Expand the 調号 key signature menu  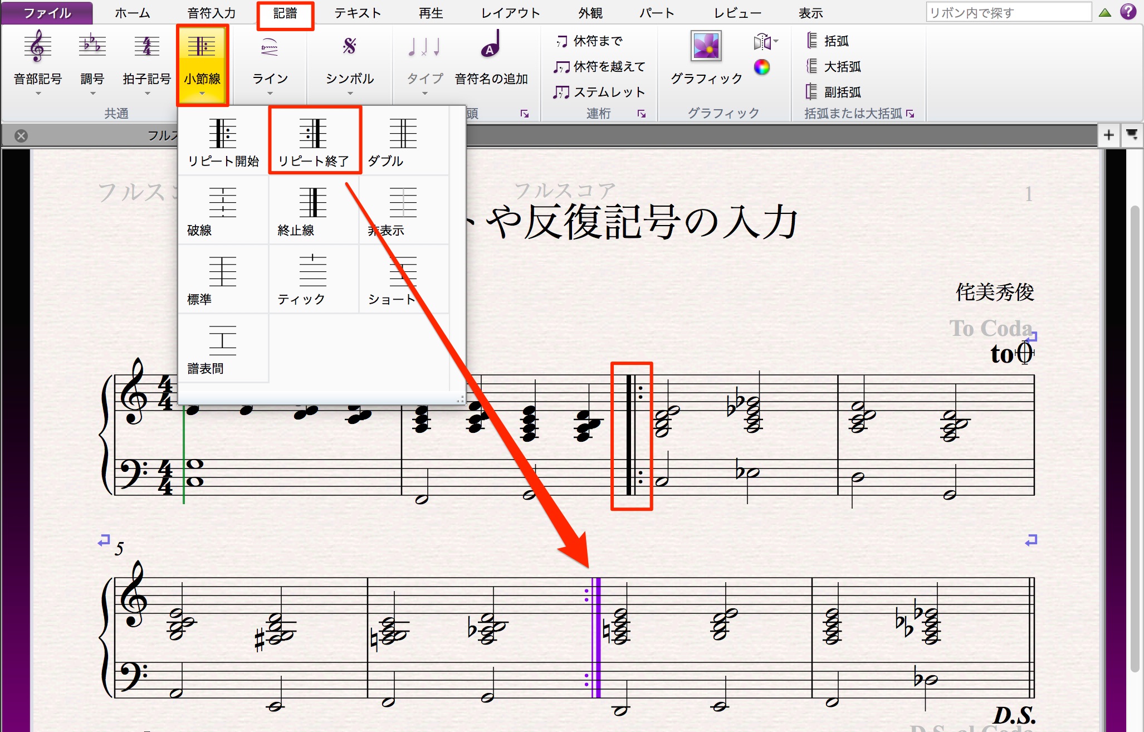point(92,62)
